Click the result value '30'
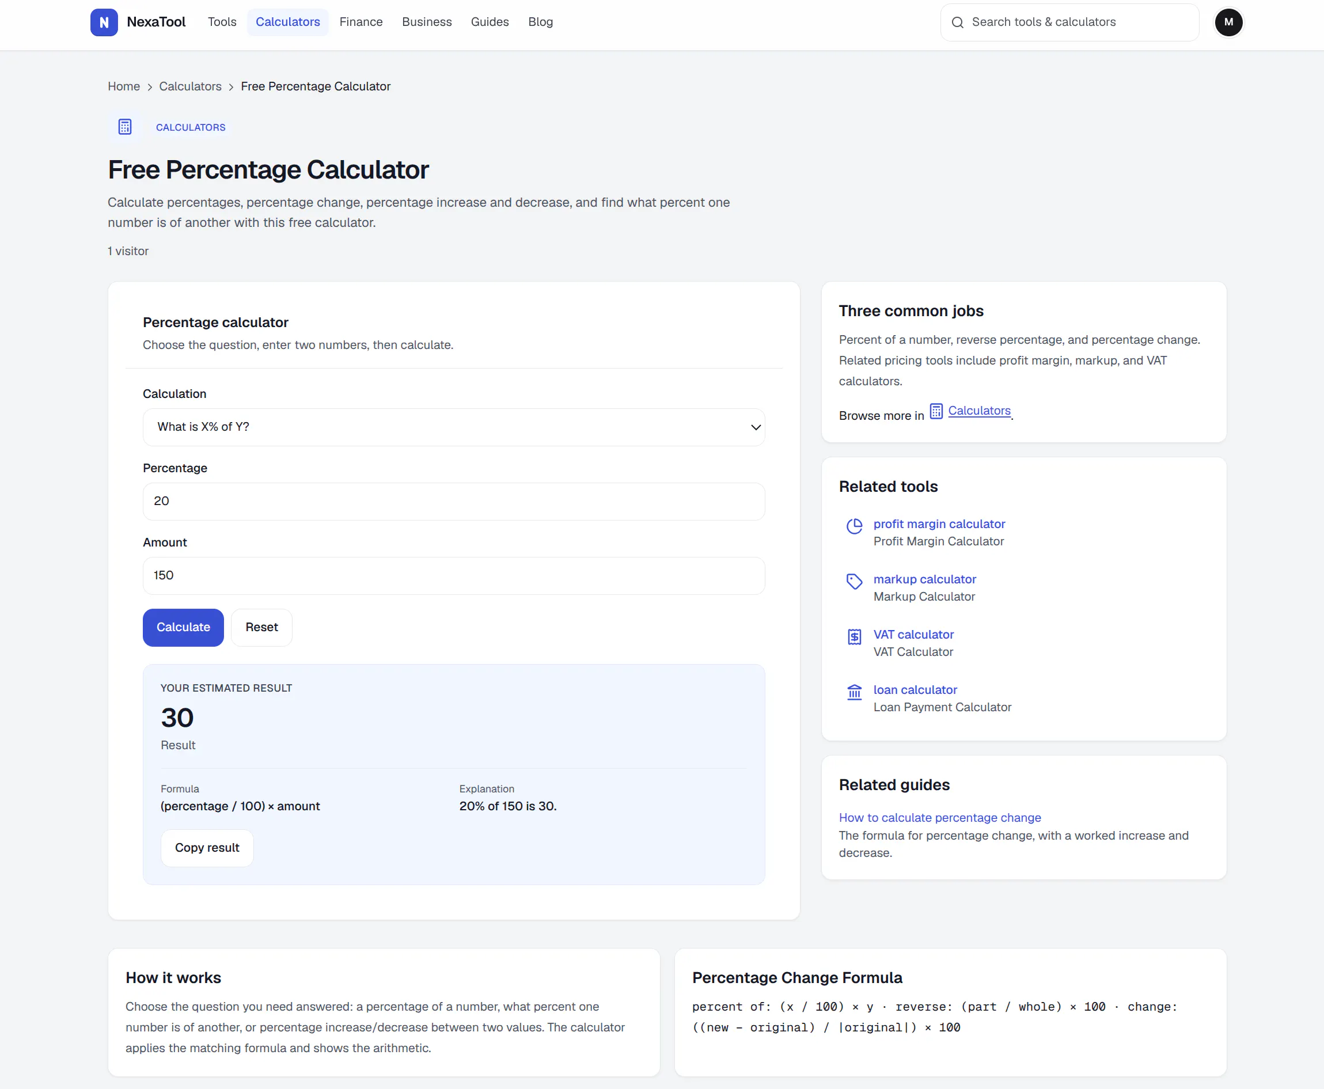1324x1089 pixels. point(177,718)
